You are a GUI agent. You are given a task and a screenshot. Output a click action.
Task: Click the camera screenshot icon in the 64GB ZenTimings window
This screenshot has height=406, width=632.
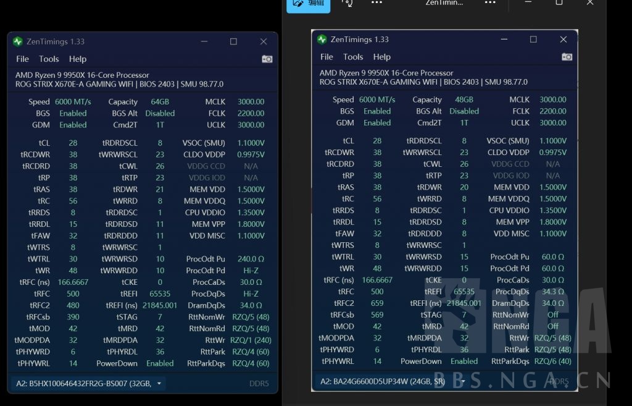click(267, 59)
